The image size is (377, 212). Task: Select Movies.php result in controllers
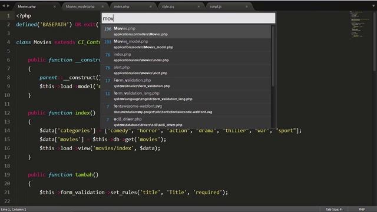186,31
